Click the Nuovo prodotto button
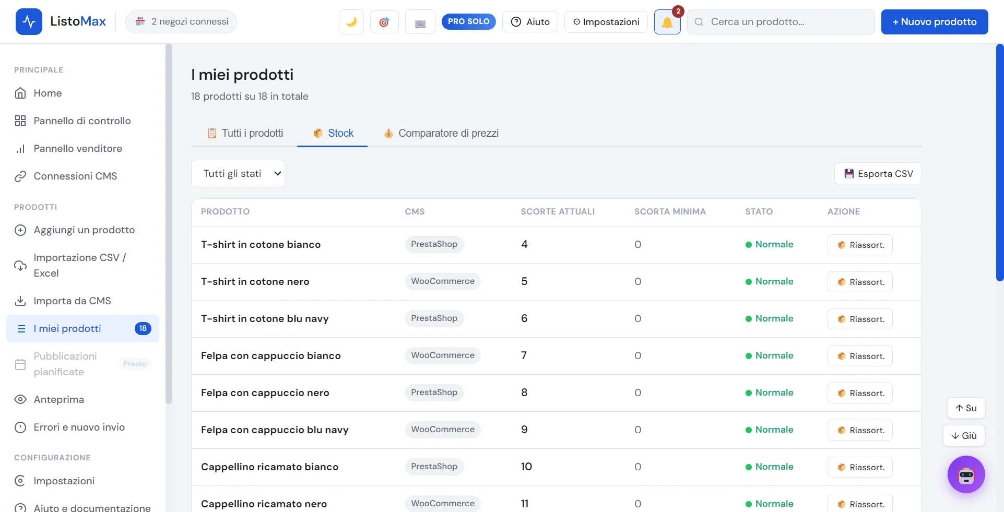Viewport: 1004px width, 512px height. tap(935, 22)
